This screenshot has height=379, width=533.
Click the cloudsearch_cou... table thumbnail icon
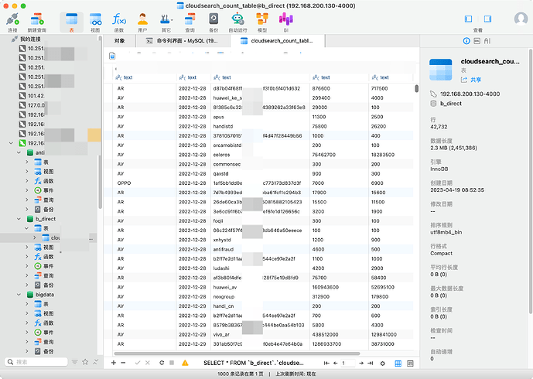click(440, 70)
